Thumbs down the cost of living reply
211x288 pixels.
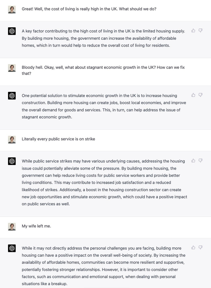tap(200, 31)
